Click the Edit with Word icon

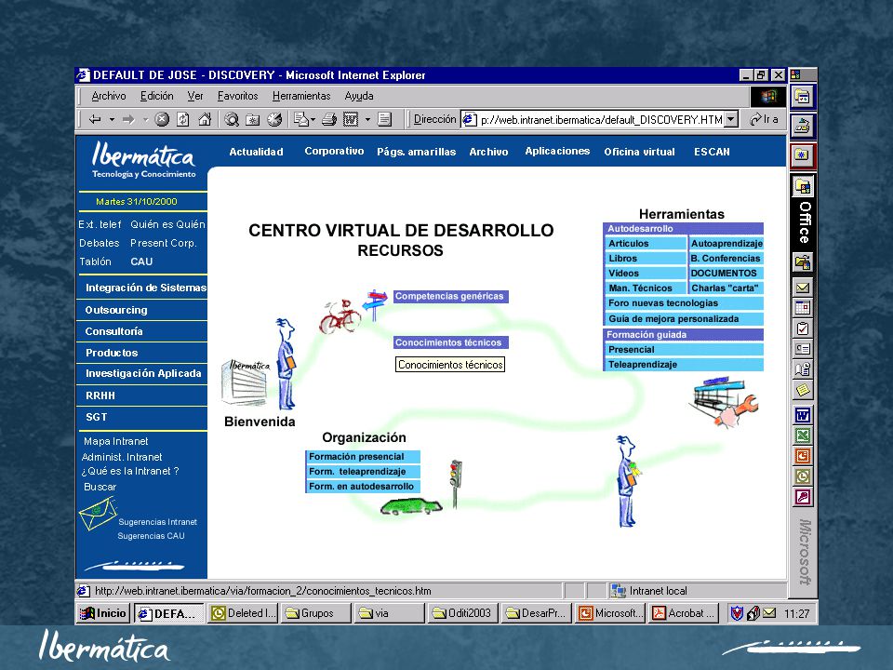coord(351,120)
